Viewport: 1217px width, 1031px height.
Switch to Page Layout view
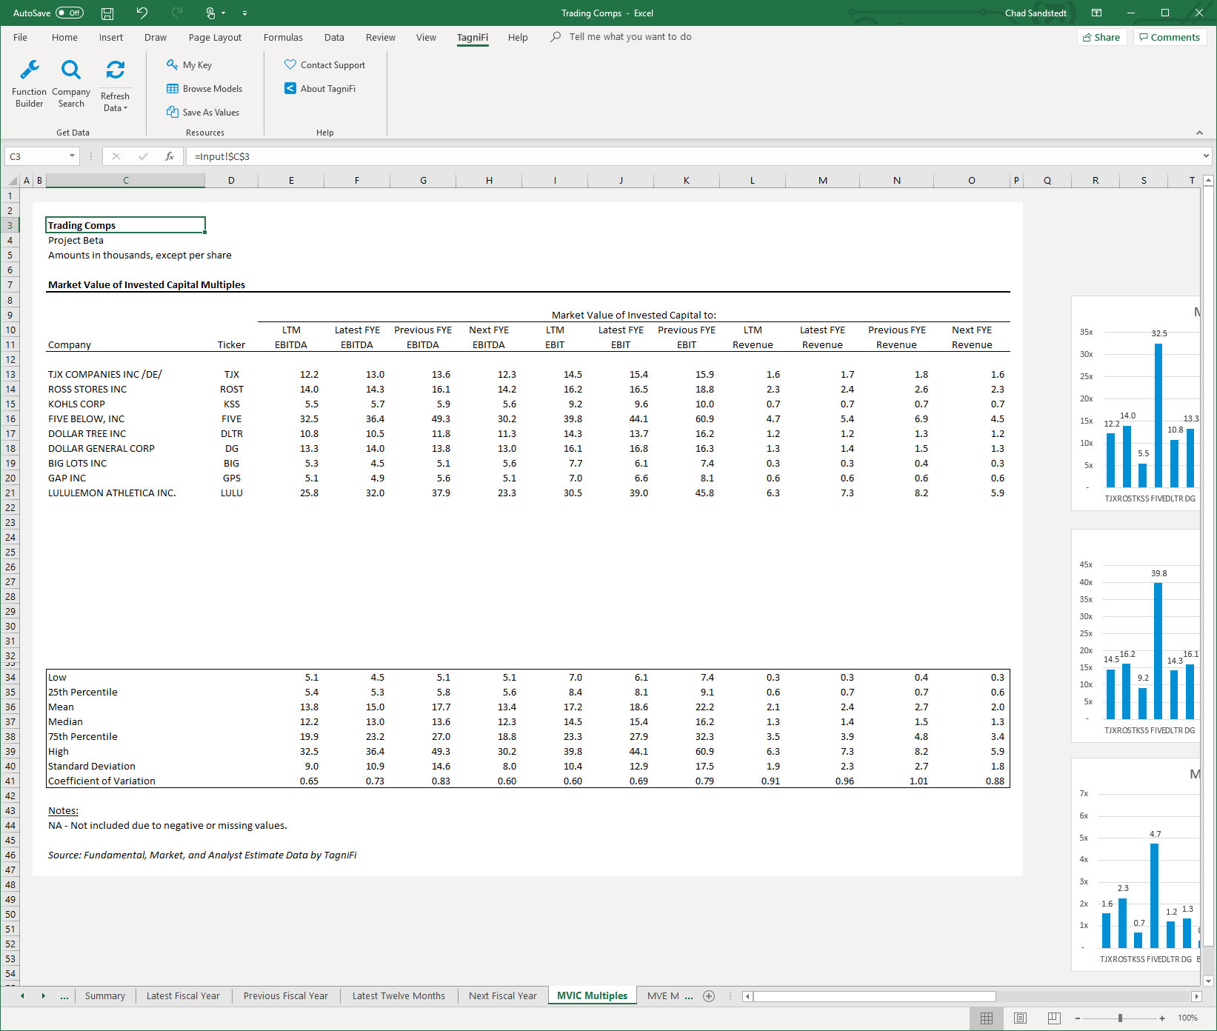tap(1020, 1018)
